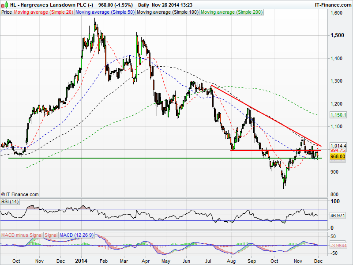Click the IT-Finance.com link at top right
Viewport: 353px width, 265px height.
[332, 5]
